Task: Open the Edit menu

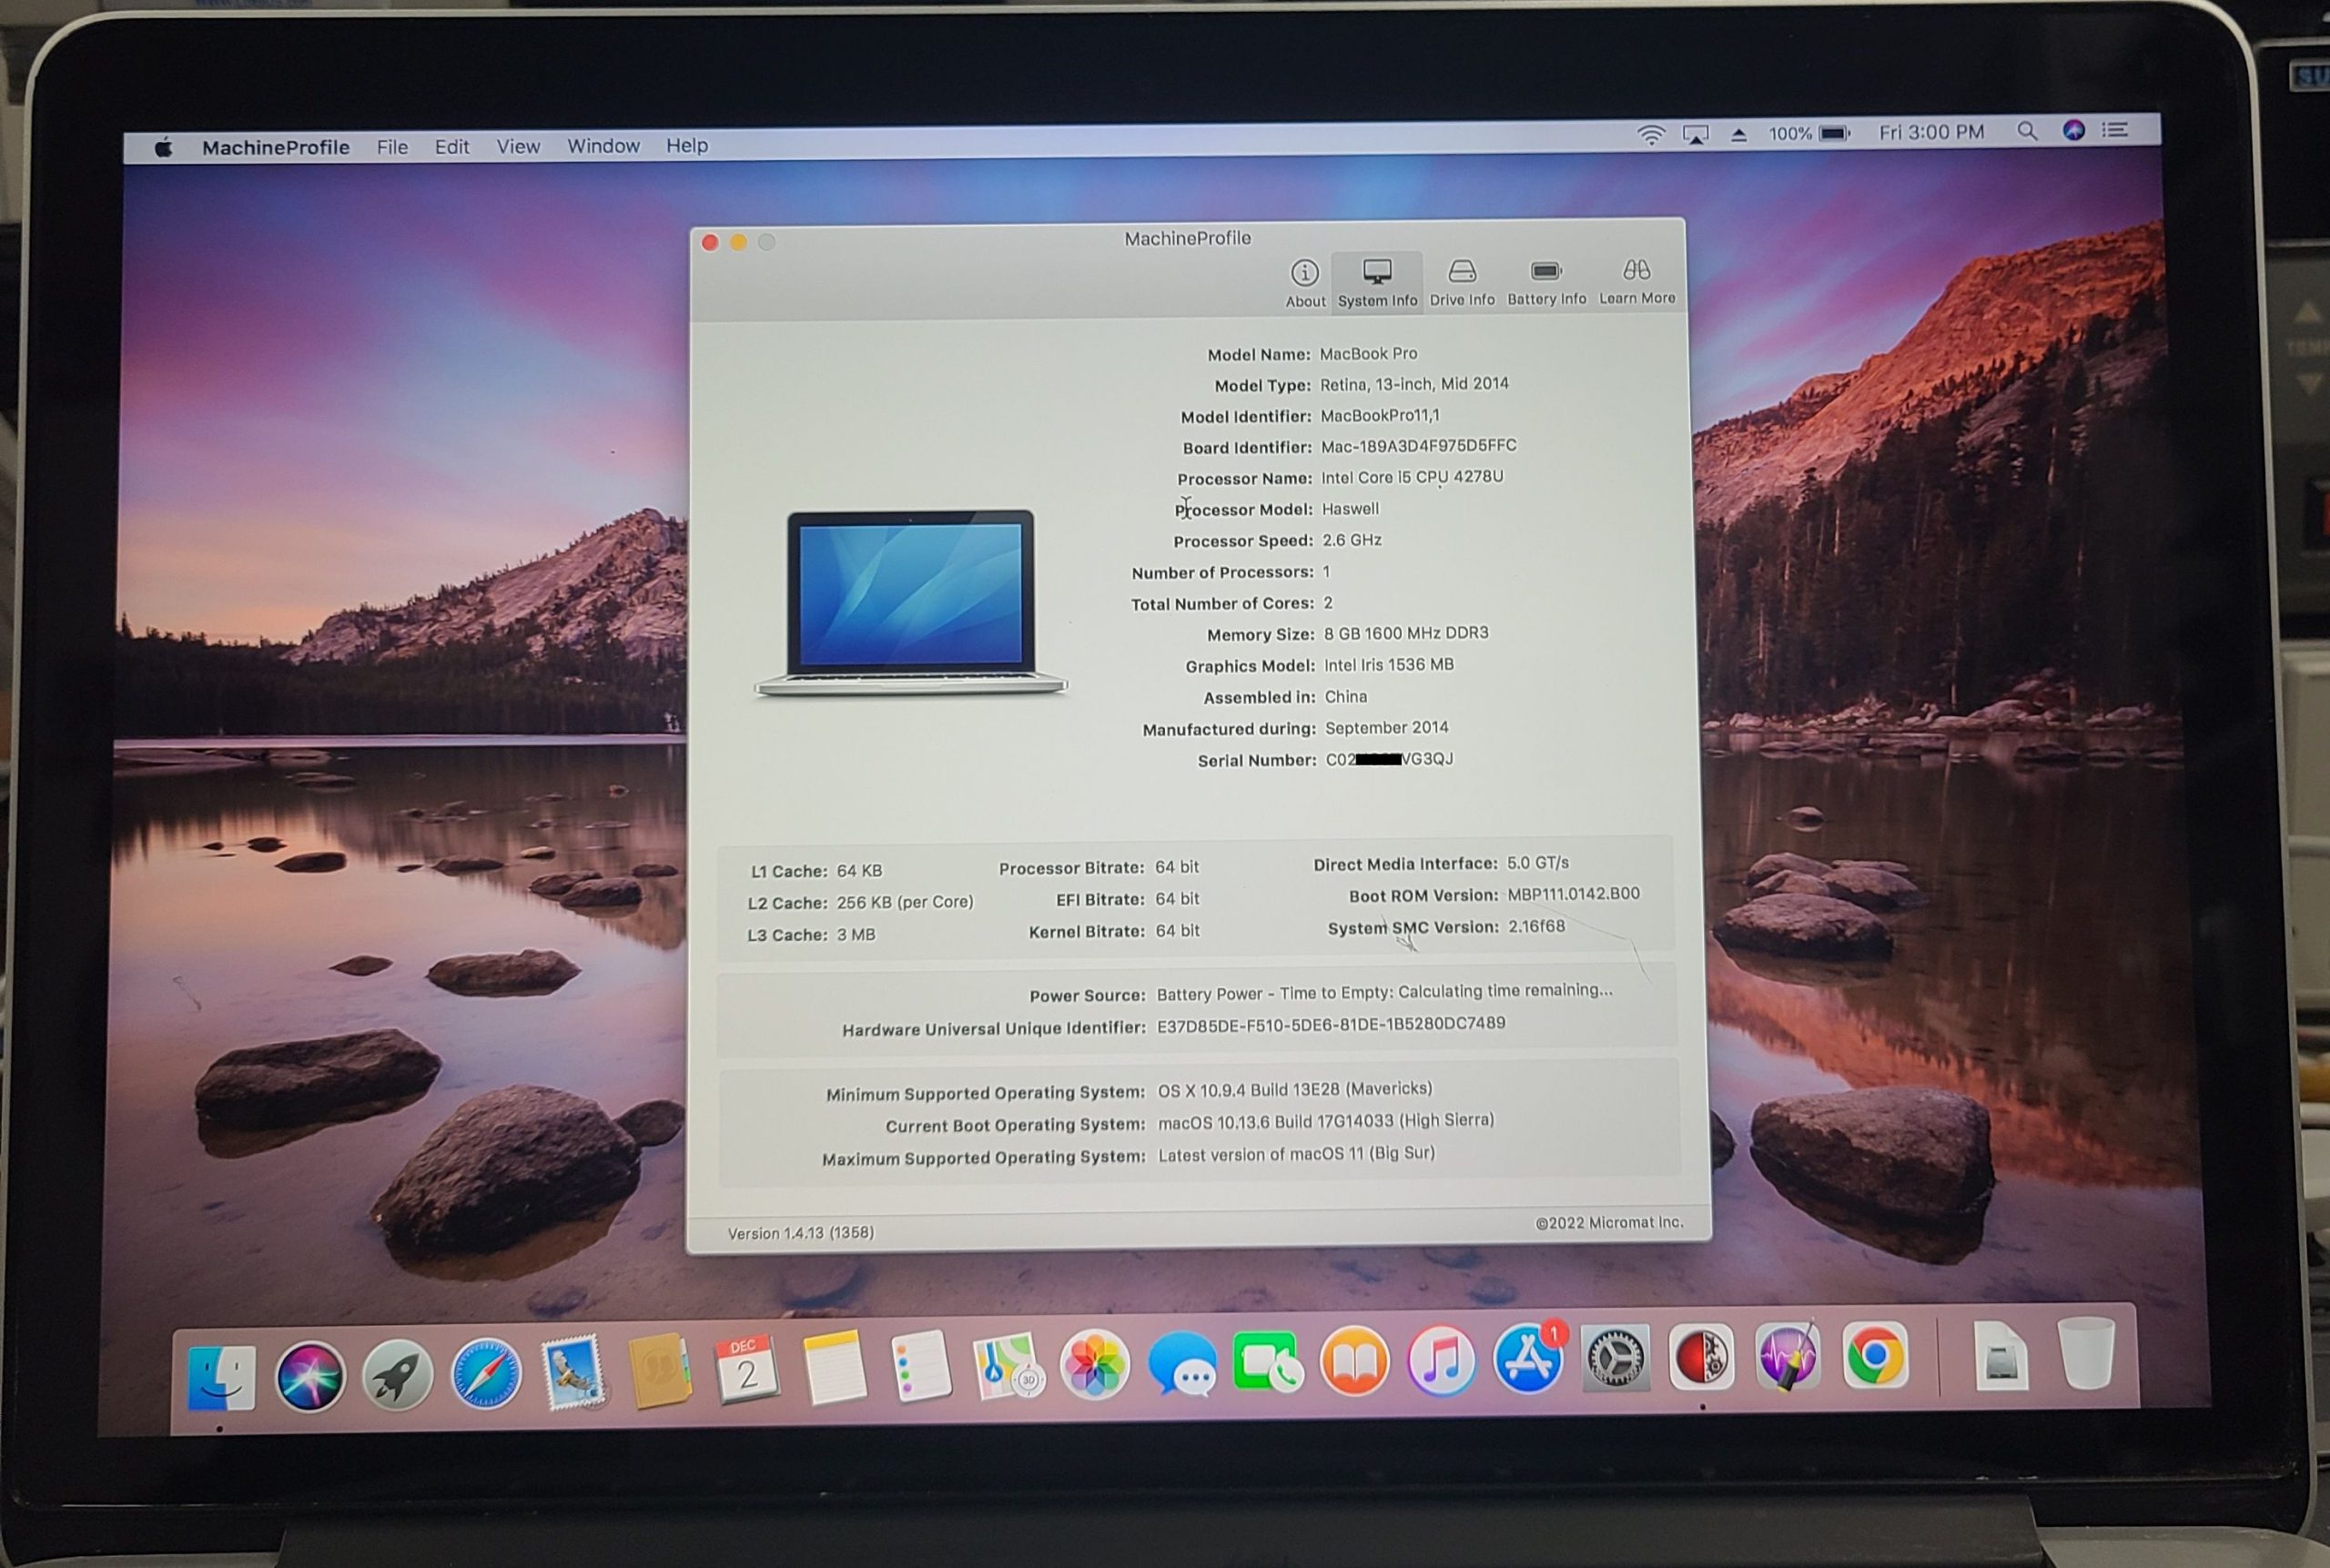Action: (x=452, y=147)
